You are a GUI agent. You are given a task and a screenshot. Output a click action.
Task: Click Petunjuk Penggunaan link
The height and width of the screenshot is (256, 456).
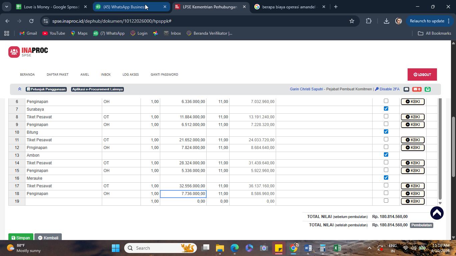(x=46, y=89)
